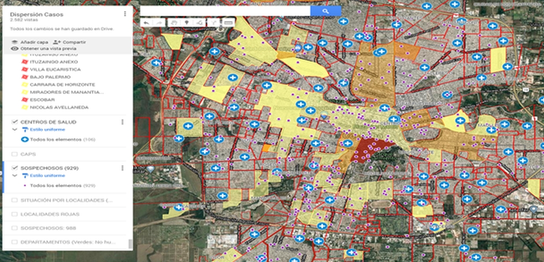This screenshot has height=262, width=544.
Task: Click the Redo arrow in toolbar
Action: [159, 23]
